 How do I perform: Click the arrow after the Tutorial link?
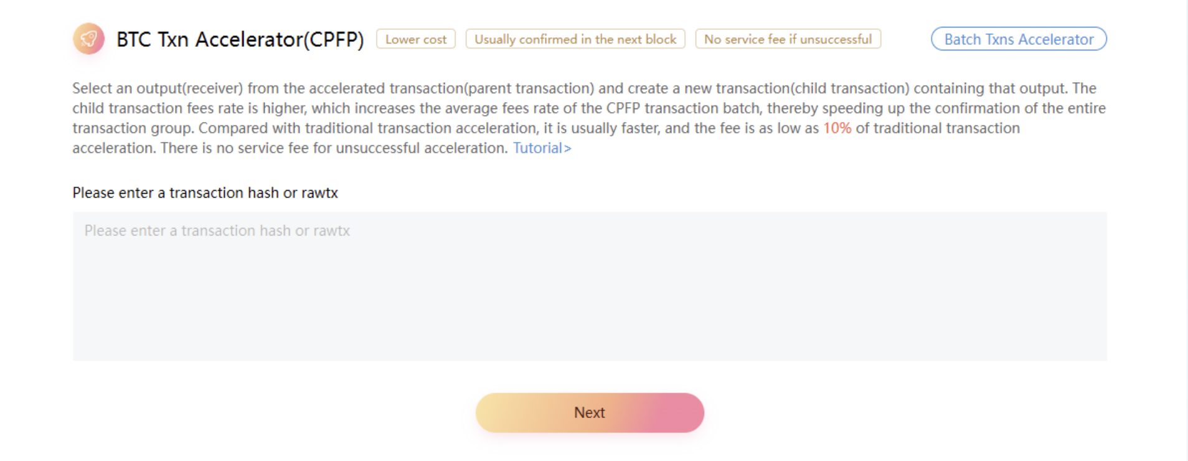click(568, 149)
